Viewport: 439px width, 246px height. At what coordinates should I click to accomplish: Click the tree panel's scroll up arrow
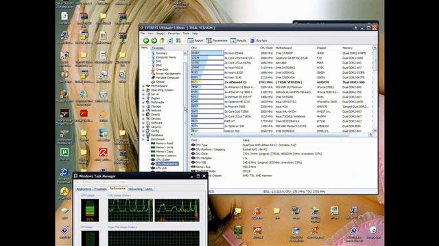click(185, 53)
